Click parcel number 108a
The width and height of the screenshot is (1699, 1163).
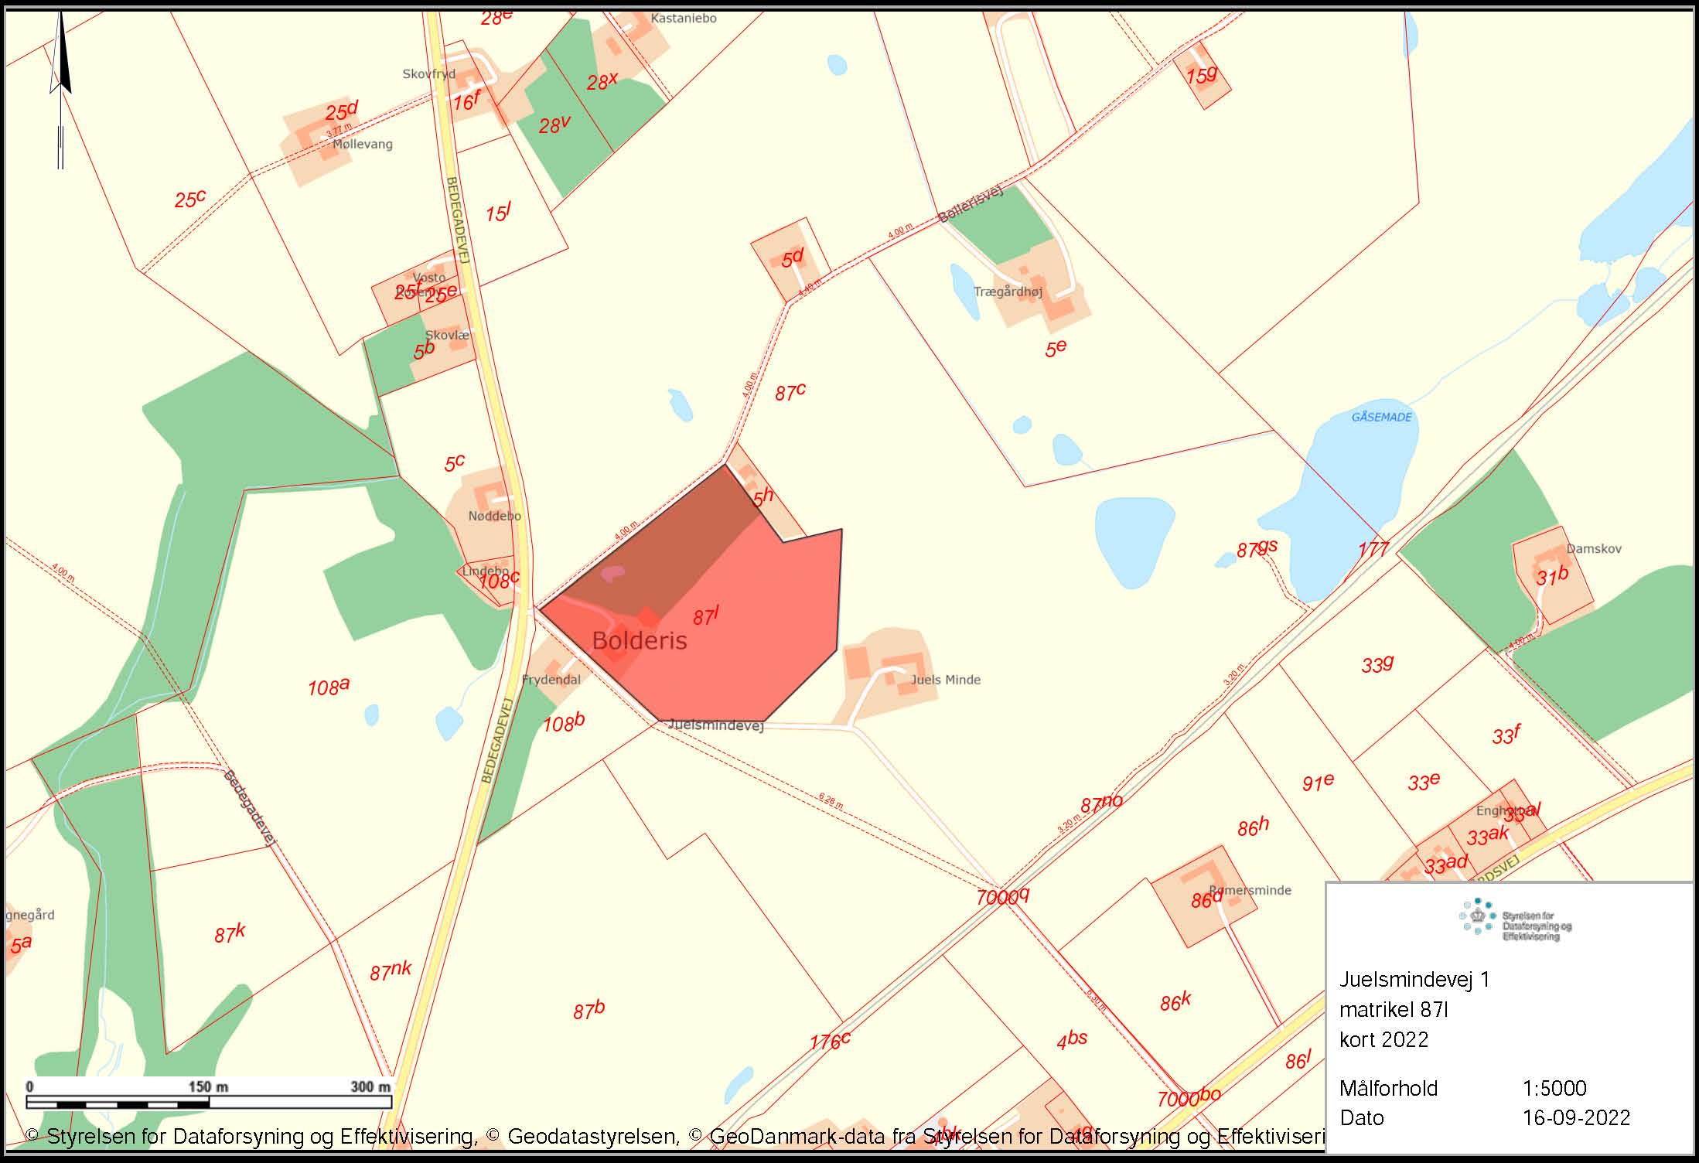(x=329, y=686)
